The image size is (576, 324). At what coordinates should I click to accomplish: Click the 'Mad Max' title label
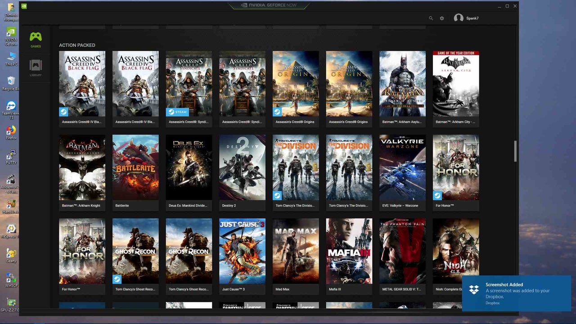point(283,289)
